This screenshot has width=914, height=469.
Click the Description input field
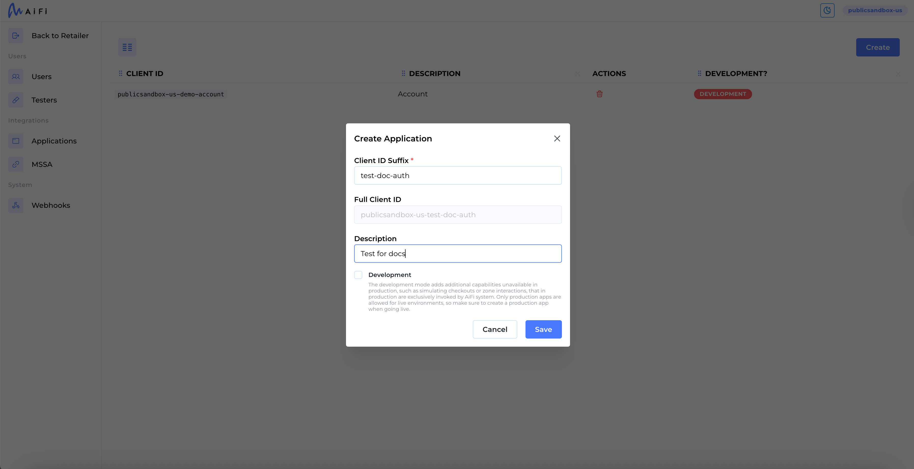tap(457, 254)
